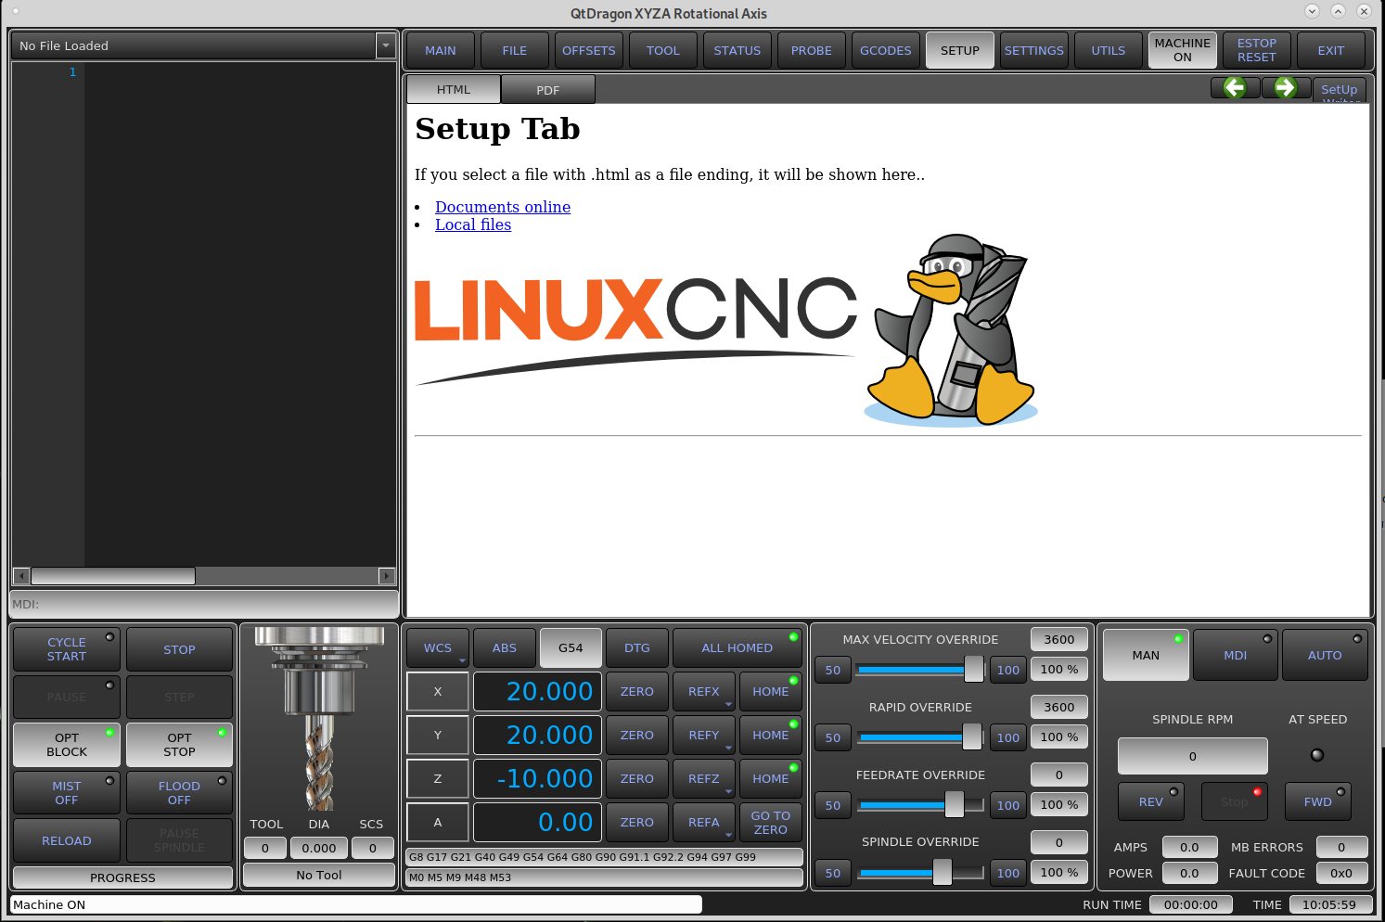
Task: Click the max velocity override slider
Action: [920, 669]
